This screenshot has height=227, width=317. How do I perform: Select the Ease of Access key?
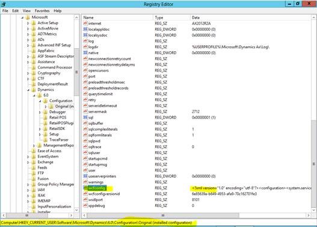(x=49, y=151)
